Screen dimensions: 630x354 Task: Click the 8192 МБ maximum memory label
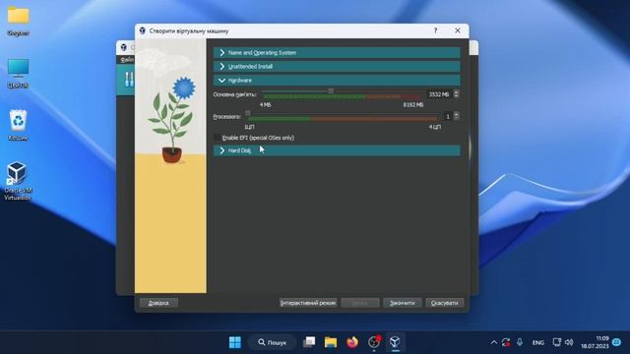tap(413, 105)
